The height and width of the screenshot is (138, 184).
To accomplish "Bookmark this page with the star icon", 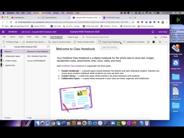I will click(x=133, y=22).
